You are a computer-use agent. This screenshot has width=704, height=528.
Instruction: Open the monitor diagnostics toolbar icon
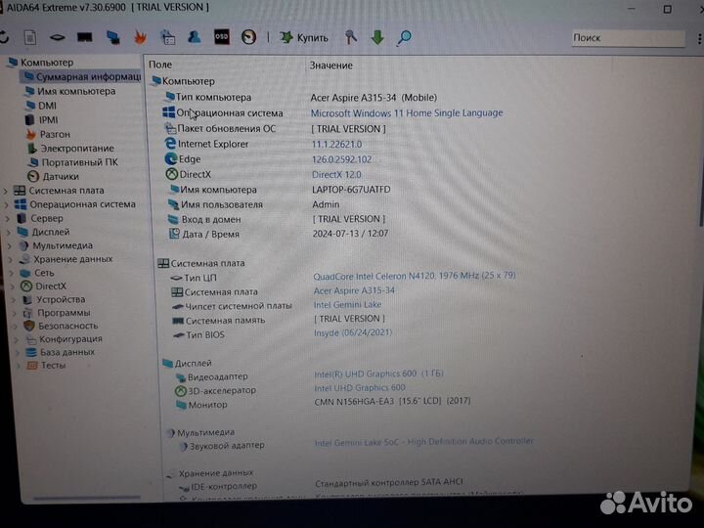coord(168,37)
